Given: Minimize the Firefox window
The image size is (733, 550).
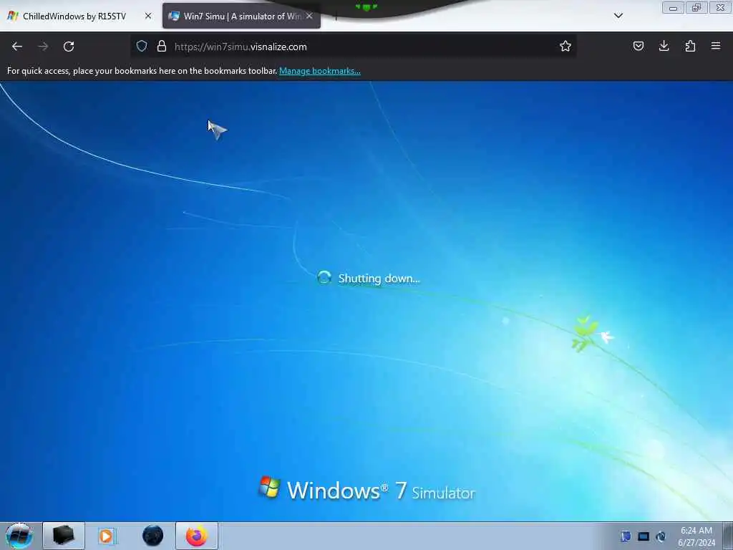Looking at the screenshot, I should click(673, 8).
